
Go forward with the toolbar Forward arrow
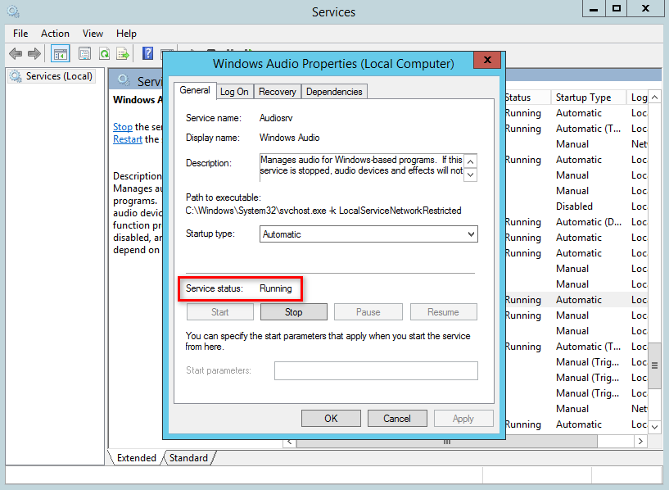click(x=34, y=54)
